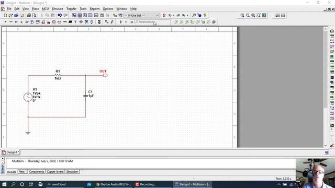Open the Reports menu

click(x=95, y=9)
